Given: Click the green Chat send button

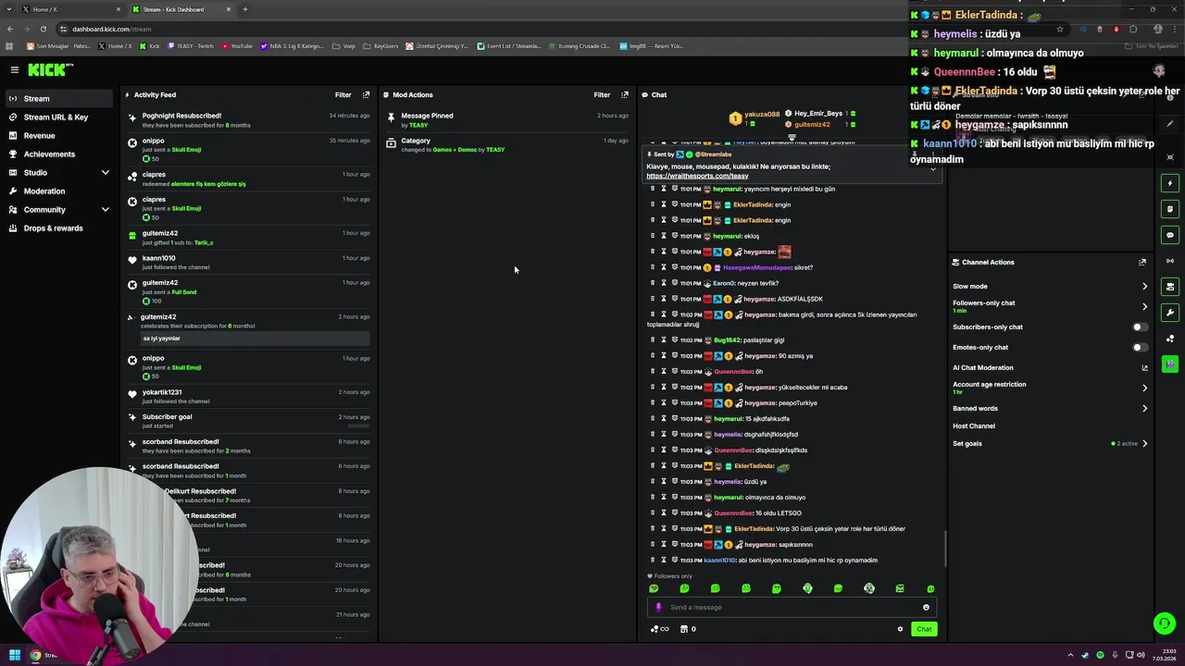Looking at the screenshot, I should 924,629.
